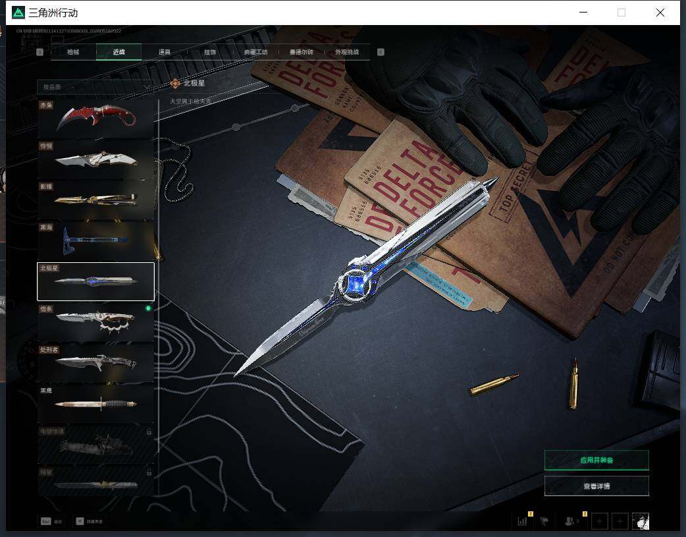Select the locked chainsaw-style knife skin

click(x=96, y=445)
